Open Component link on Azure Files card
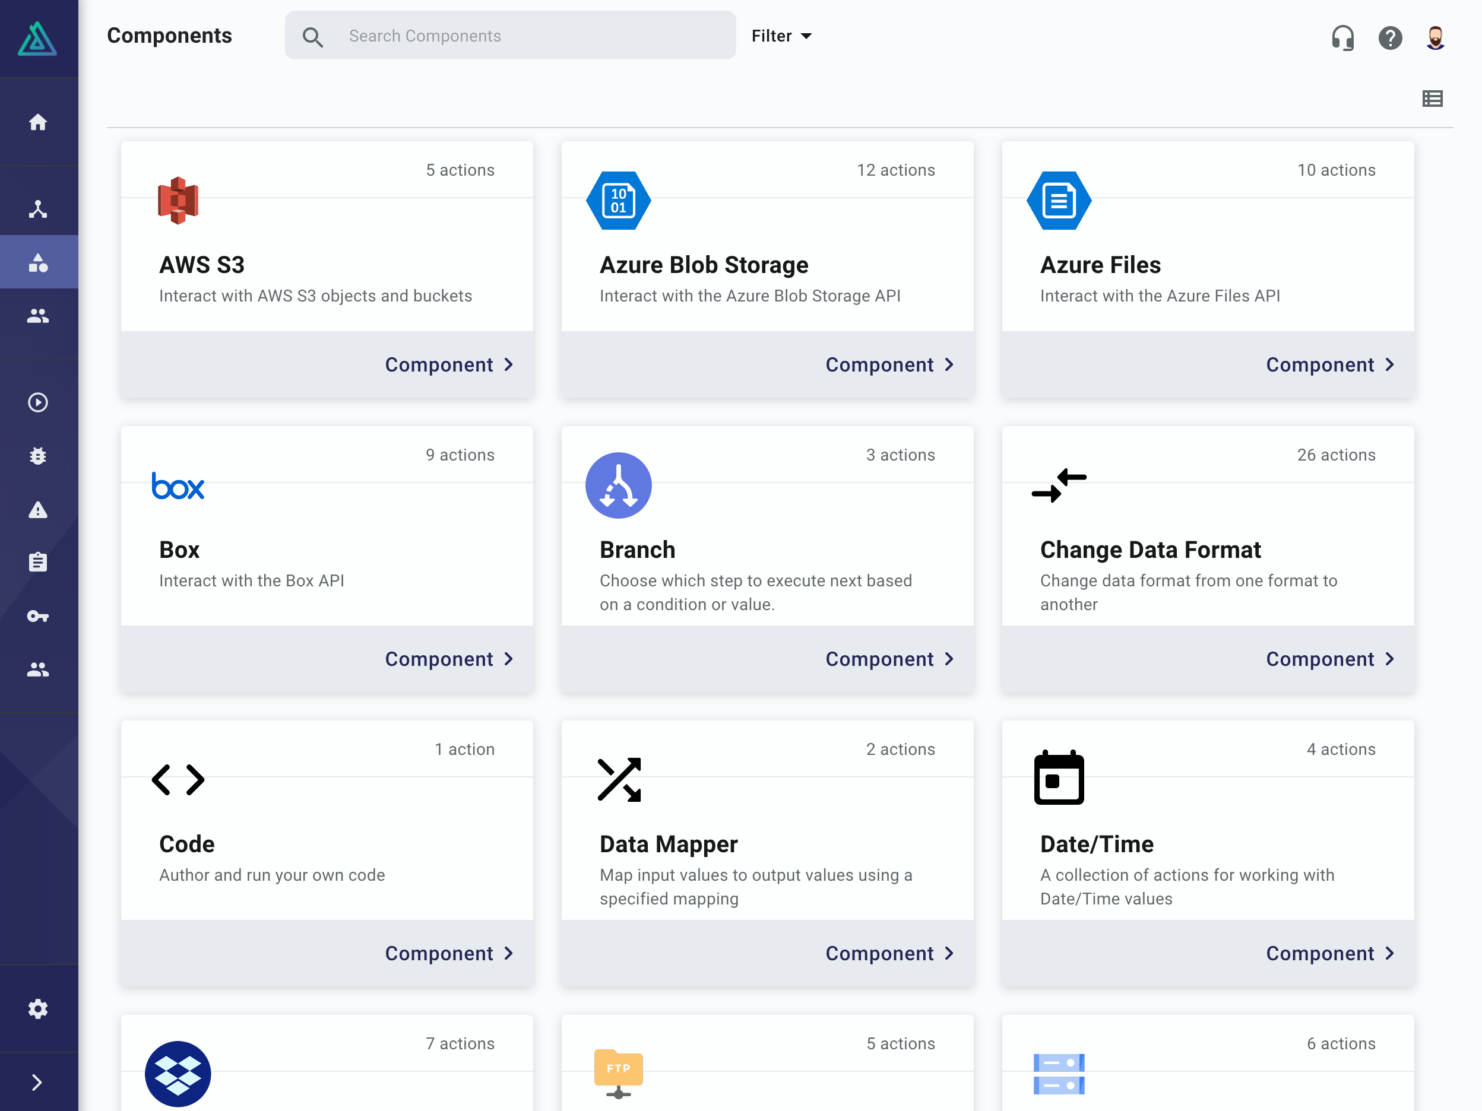The width and height of the screenshot is (1482, 1111). (1331, 365)
